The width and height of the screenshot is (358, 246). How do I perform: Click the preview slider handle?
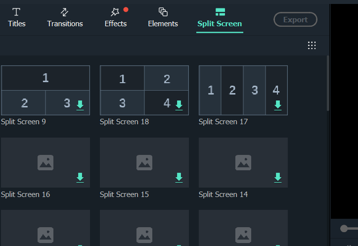coord(344,228)
